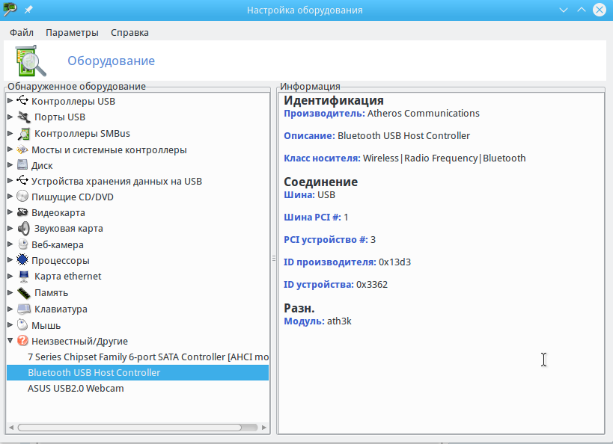
Task: Maximize the Настройка оборудования window
Action: coord(582,10)
